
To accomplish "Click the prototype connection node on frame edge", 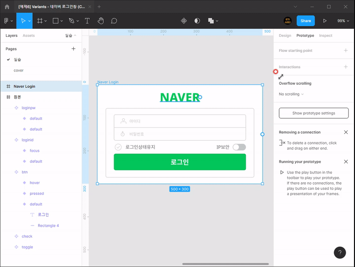I will [262, 134].
